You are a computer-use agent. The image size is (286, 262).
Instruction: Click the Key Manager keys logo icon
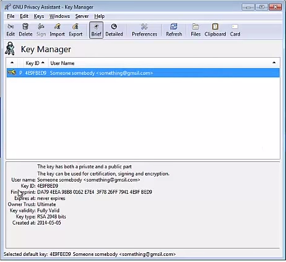10,48
